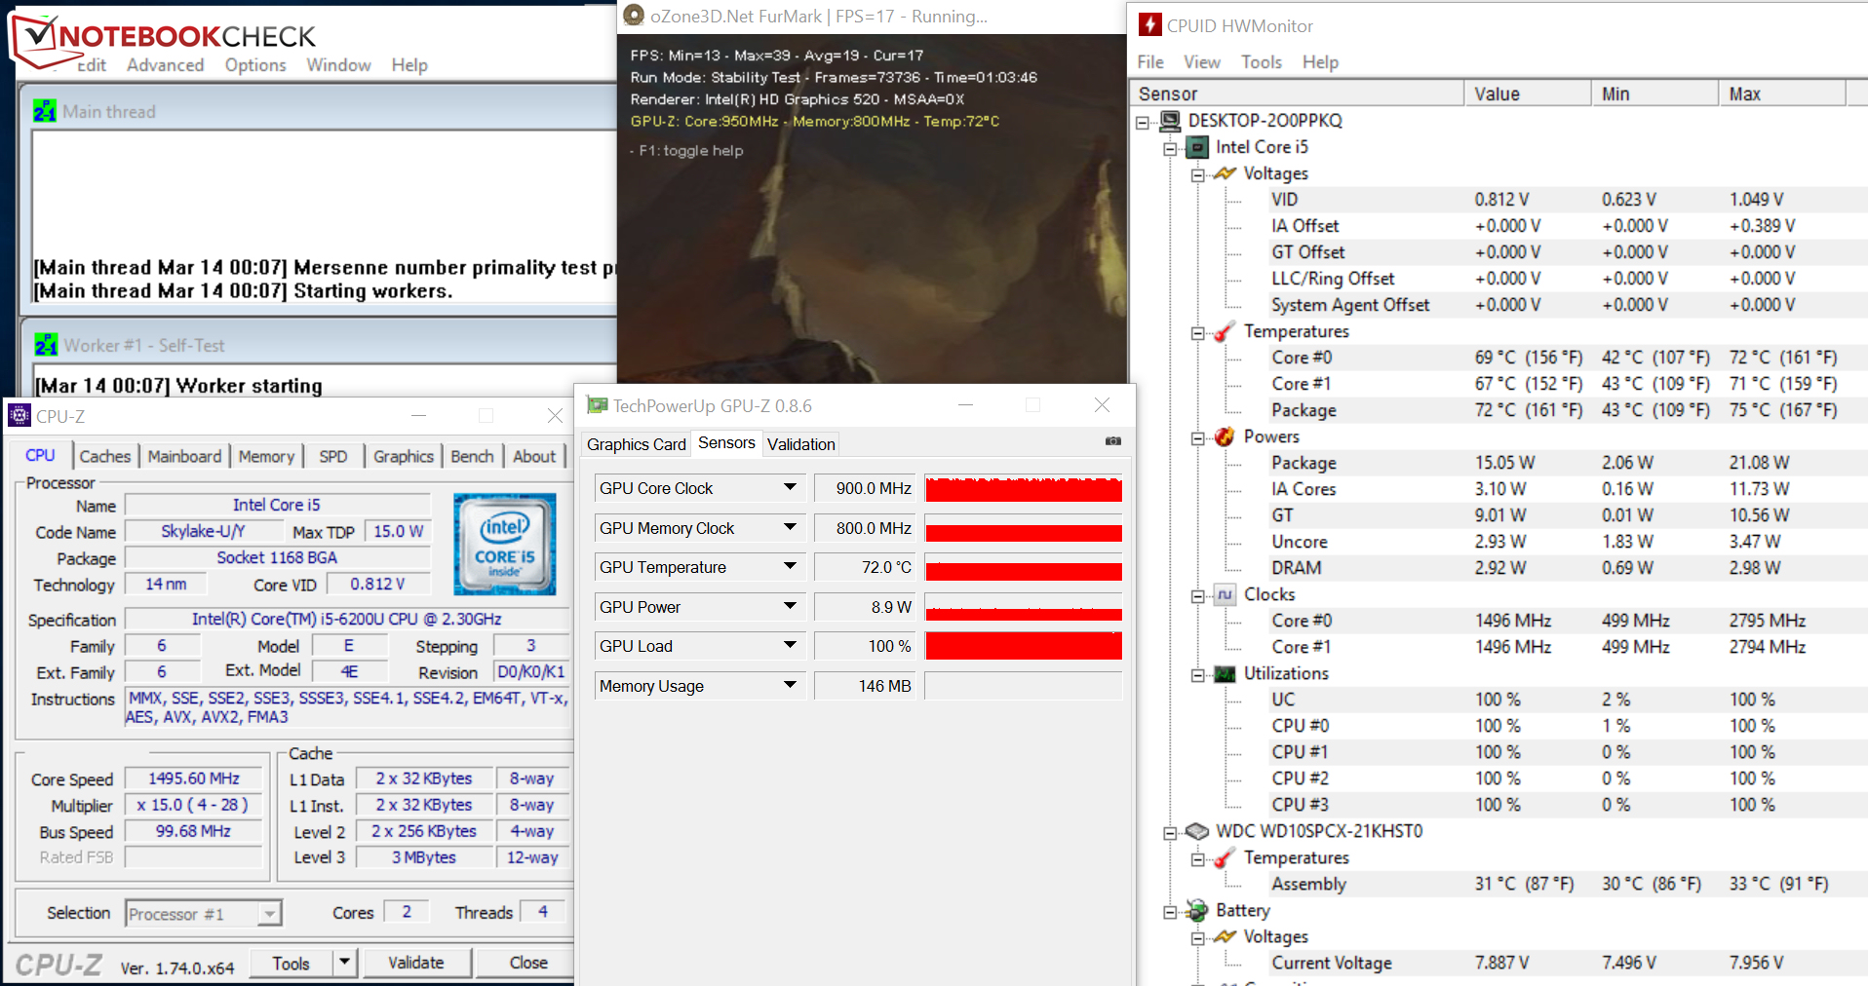Click the Max column header in HWMonitor
Viewport: 1868px width, 986px height.
pyautogui.click(x=1781, y=94)
